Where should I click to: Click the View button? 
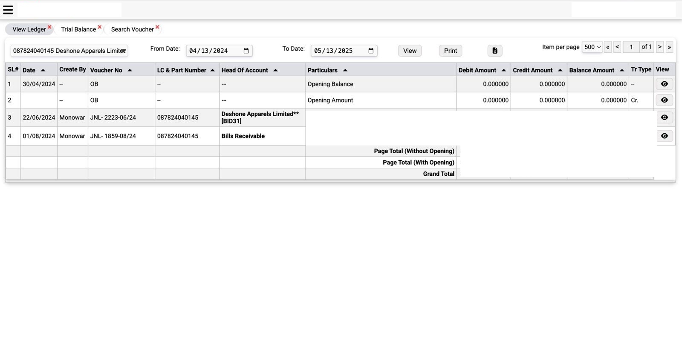click(410, 51)
